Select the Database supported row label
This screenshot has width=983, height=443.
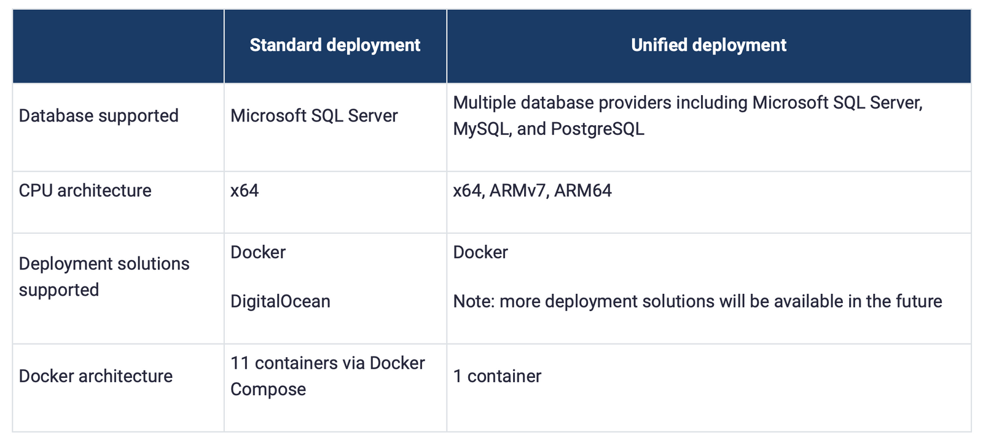99,116
